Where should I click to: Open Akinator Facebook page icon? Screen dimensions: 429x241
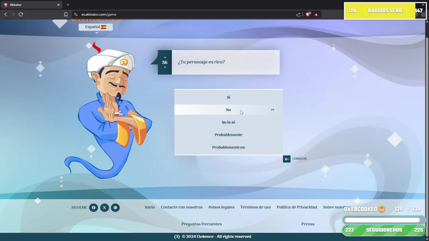pyautogui.click(x=94, y=208)
